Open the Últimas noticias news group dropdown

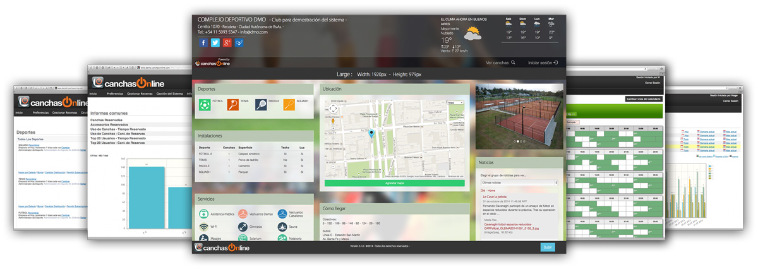coord(519,182)
